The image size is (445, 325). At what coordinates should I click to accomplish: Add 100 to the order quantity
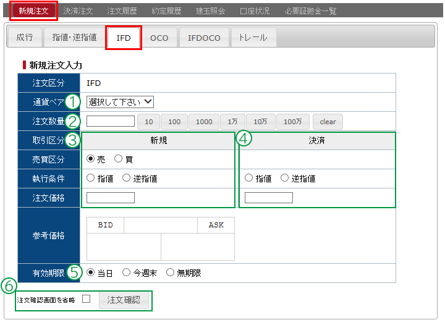click(x=174, y=122)
